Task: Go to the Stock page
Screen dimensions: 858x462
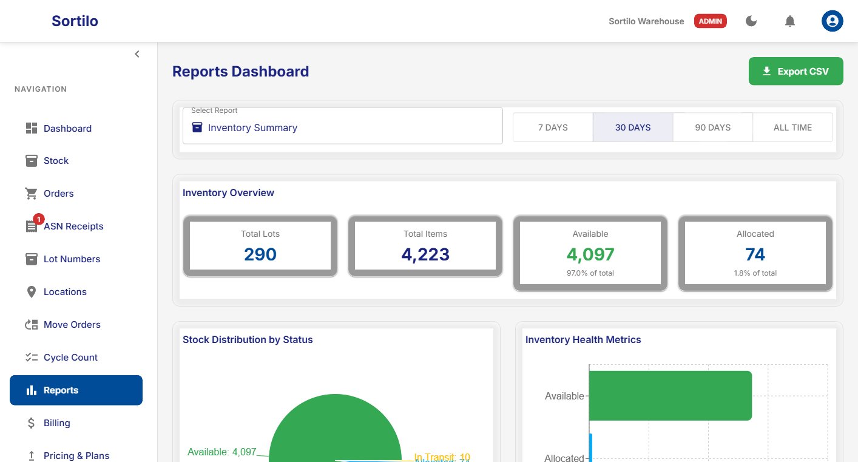Action: click(x=76, y=161)
